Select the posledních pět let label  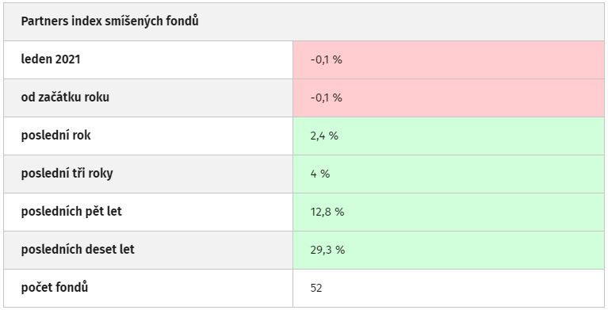tap(71, 212)
